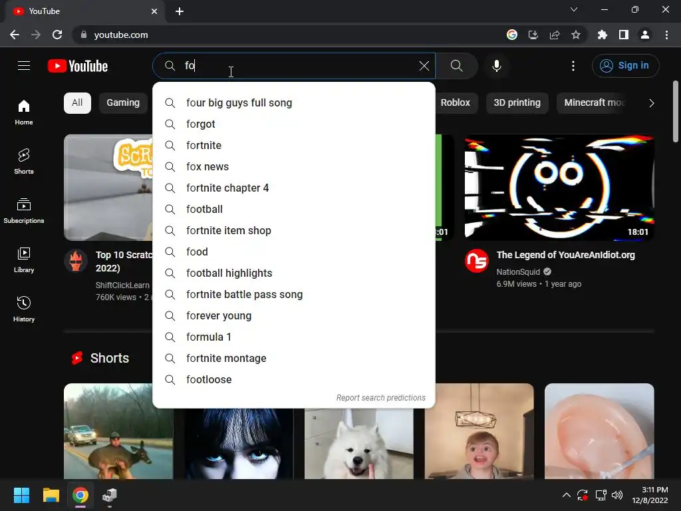This screenshot has width=681, height=511.
Task: Select the Gaming filter chip
Action: (123, 103)
